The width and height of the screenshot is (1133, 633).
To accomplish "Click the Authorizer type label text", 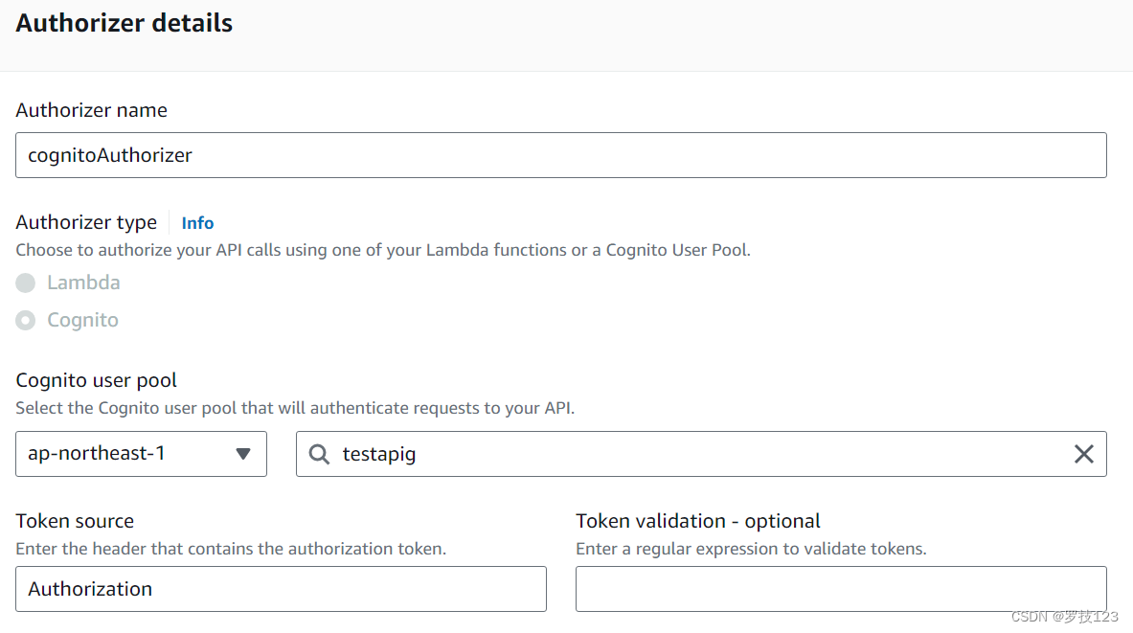I will (86, 222).
